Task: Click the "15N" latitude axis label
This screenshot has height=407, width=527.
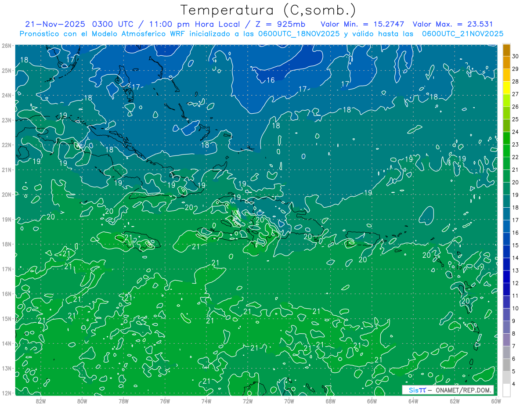Action: [7, 318]
